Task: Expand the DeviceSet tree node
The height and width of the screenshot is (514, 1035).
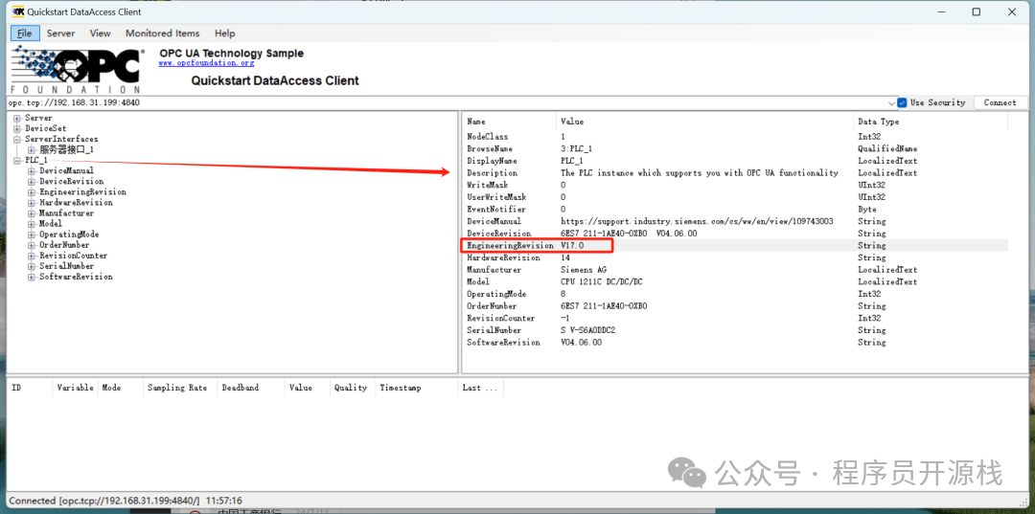Action: 17,128
